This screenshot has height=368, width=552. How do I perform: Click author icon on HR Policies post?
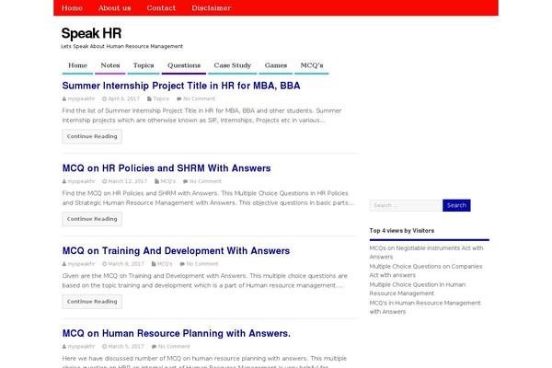coord(64,181)
